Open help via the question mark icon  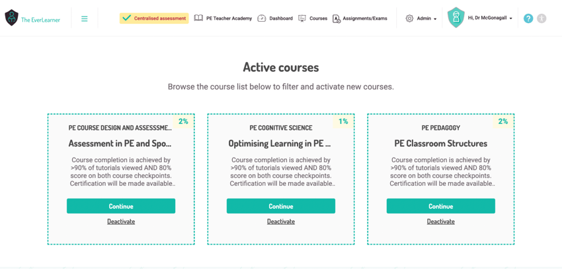[528, 18]
